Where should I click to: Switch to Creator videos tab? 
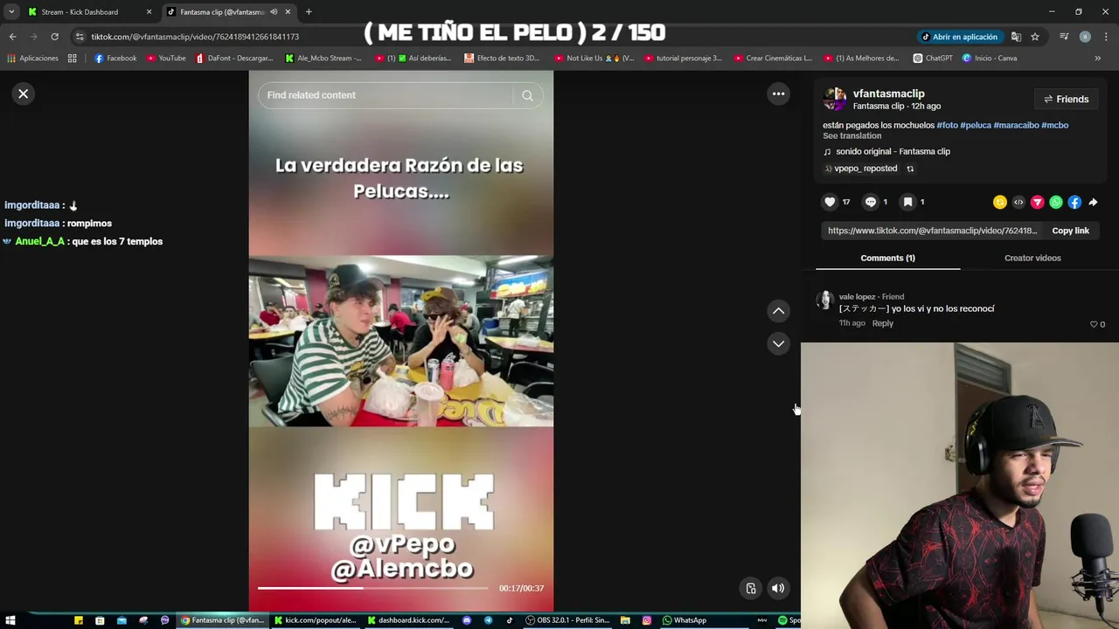[1032, 258]
